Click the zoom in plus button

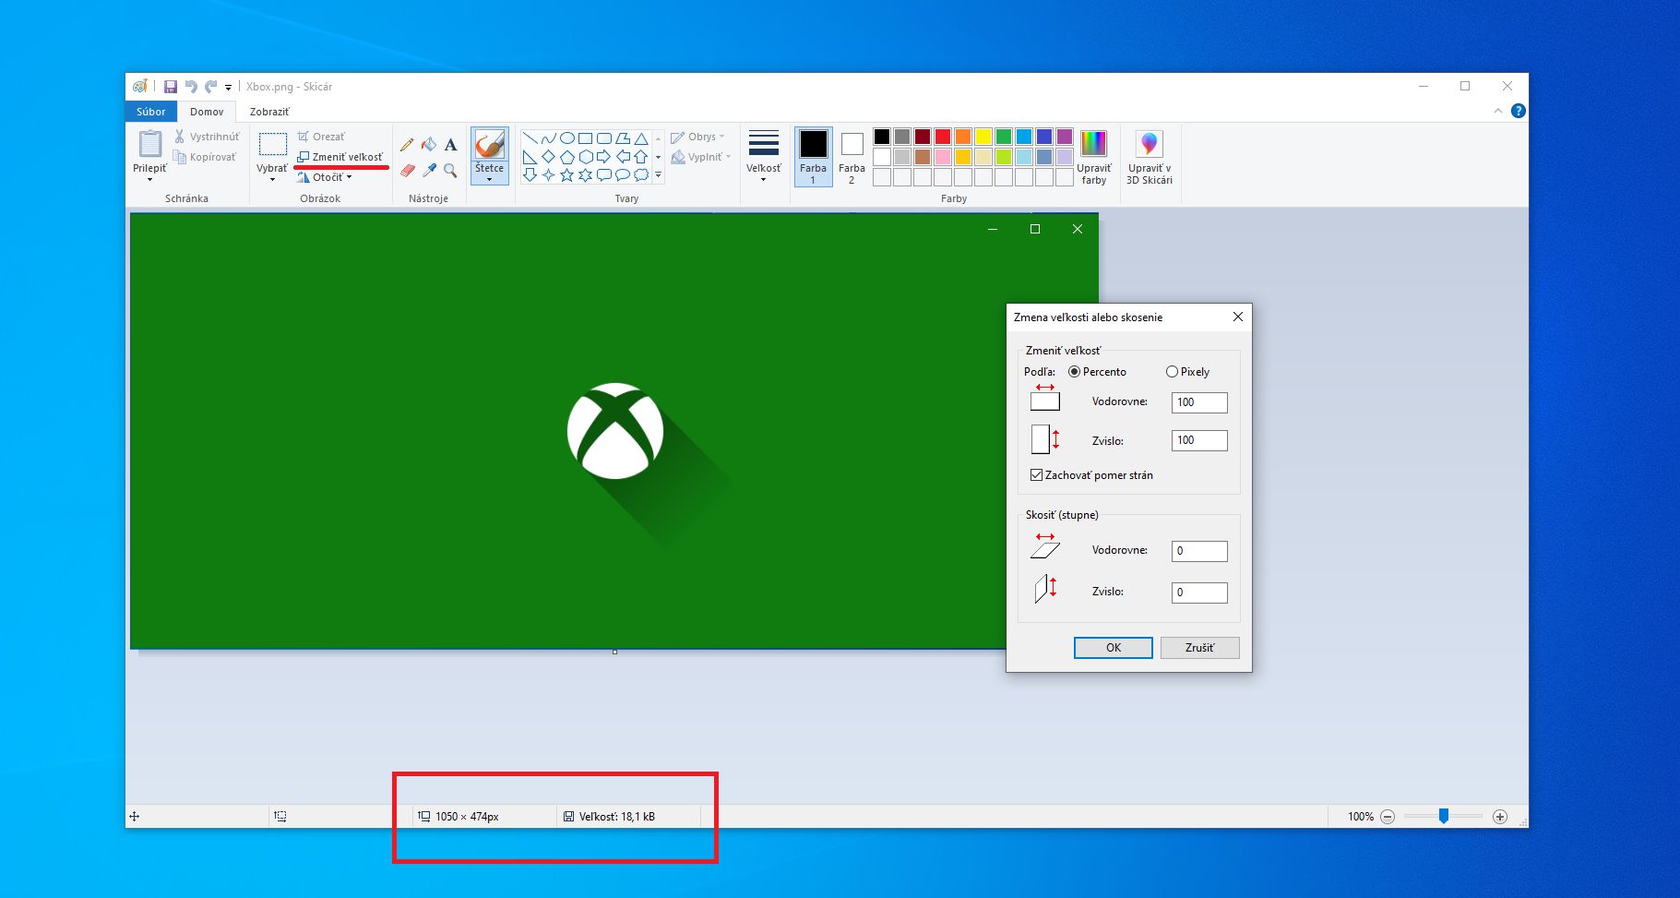click(1500, 817)
